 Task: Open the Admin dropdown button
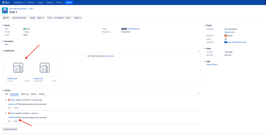click(x=77, y=18)
